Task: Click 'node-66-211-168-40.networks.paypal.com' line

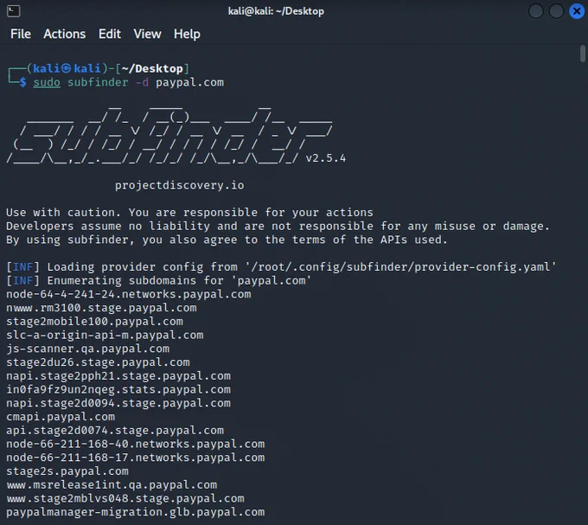Action: tap(136, 444)
